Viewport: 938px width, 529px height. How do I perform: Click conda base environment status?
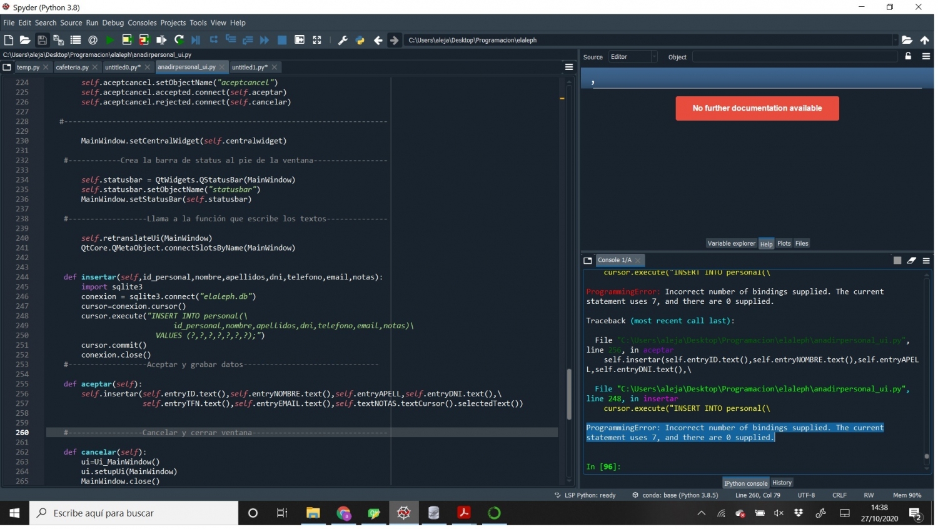(x=675, y=495)
